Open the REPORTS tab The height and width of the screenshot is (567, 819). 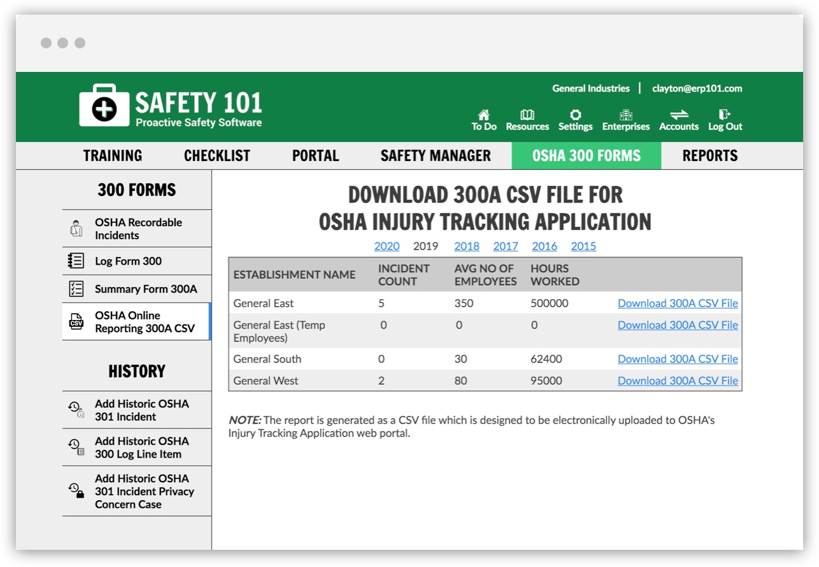click(709, 155)
